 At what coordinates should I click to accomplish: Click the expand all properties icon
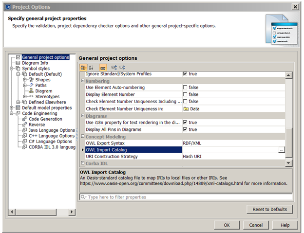pos(114,67)
